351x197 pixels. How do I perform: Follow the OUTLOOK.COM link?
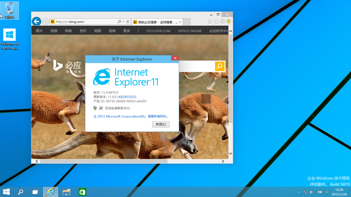[x=158, y=31]
